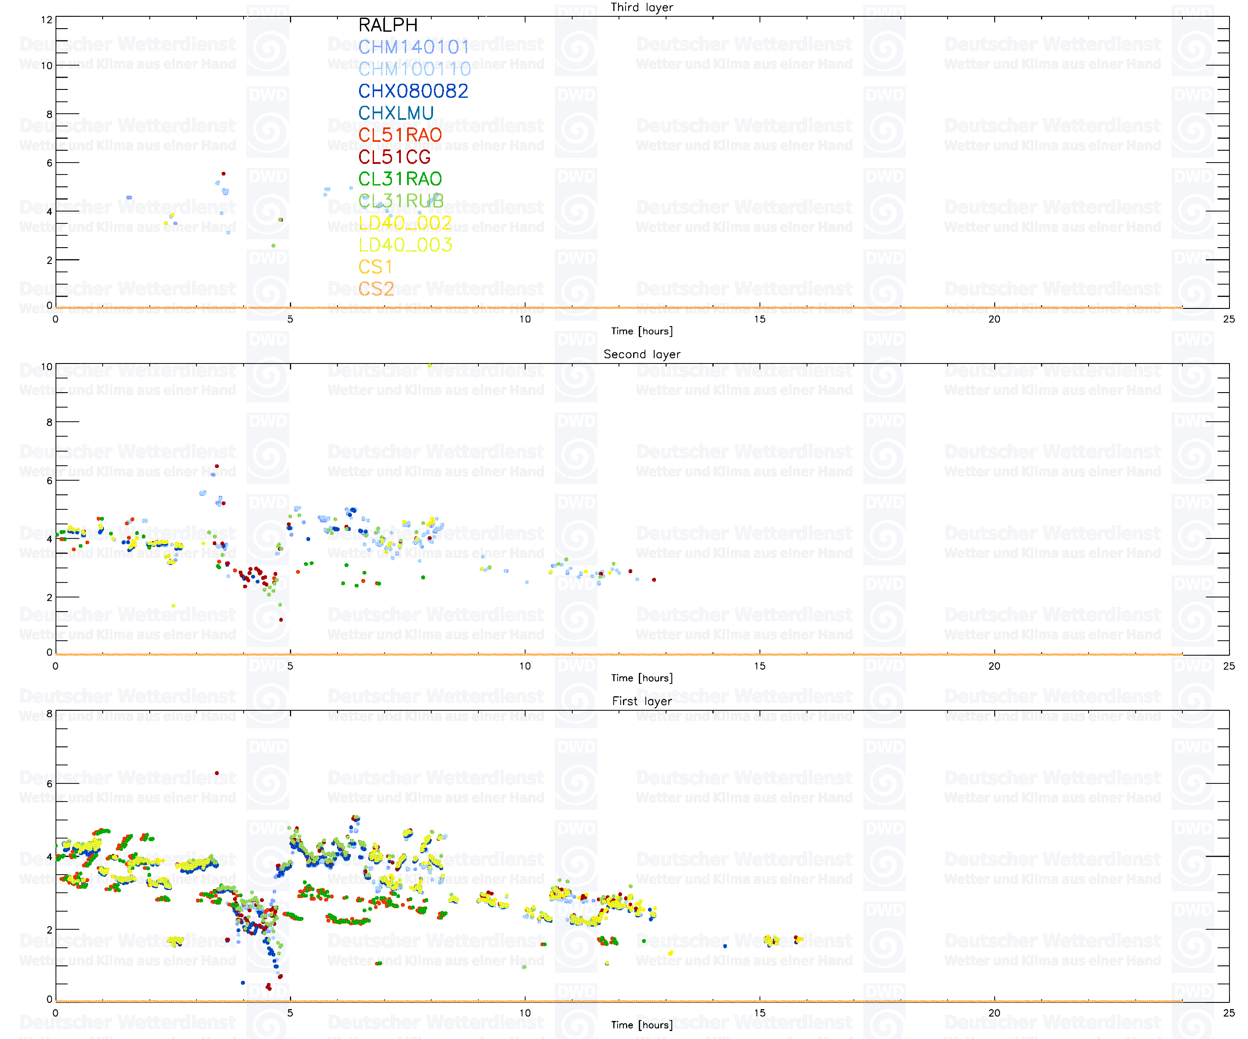Click the CS1 legend label
This screenshot has height=1039, width=1248.
pyautogui.click(x=375, y=267)
